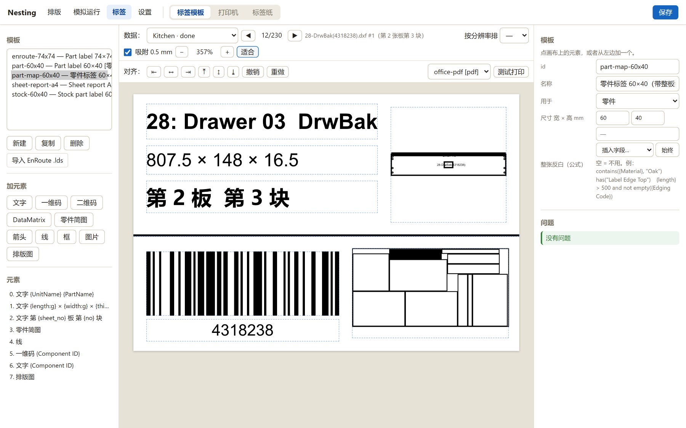This screenshot has width=686, height=428.
Task: Switch to the 排版 tab
Action: pyautogui.click(x=54, y=12)
